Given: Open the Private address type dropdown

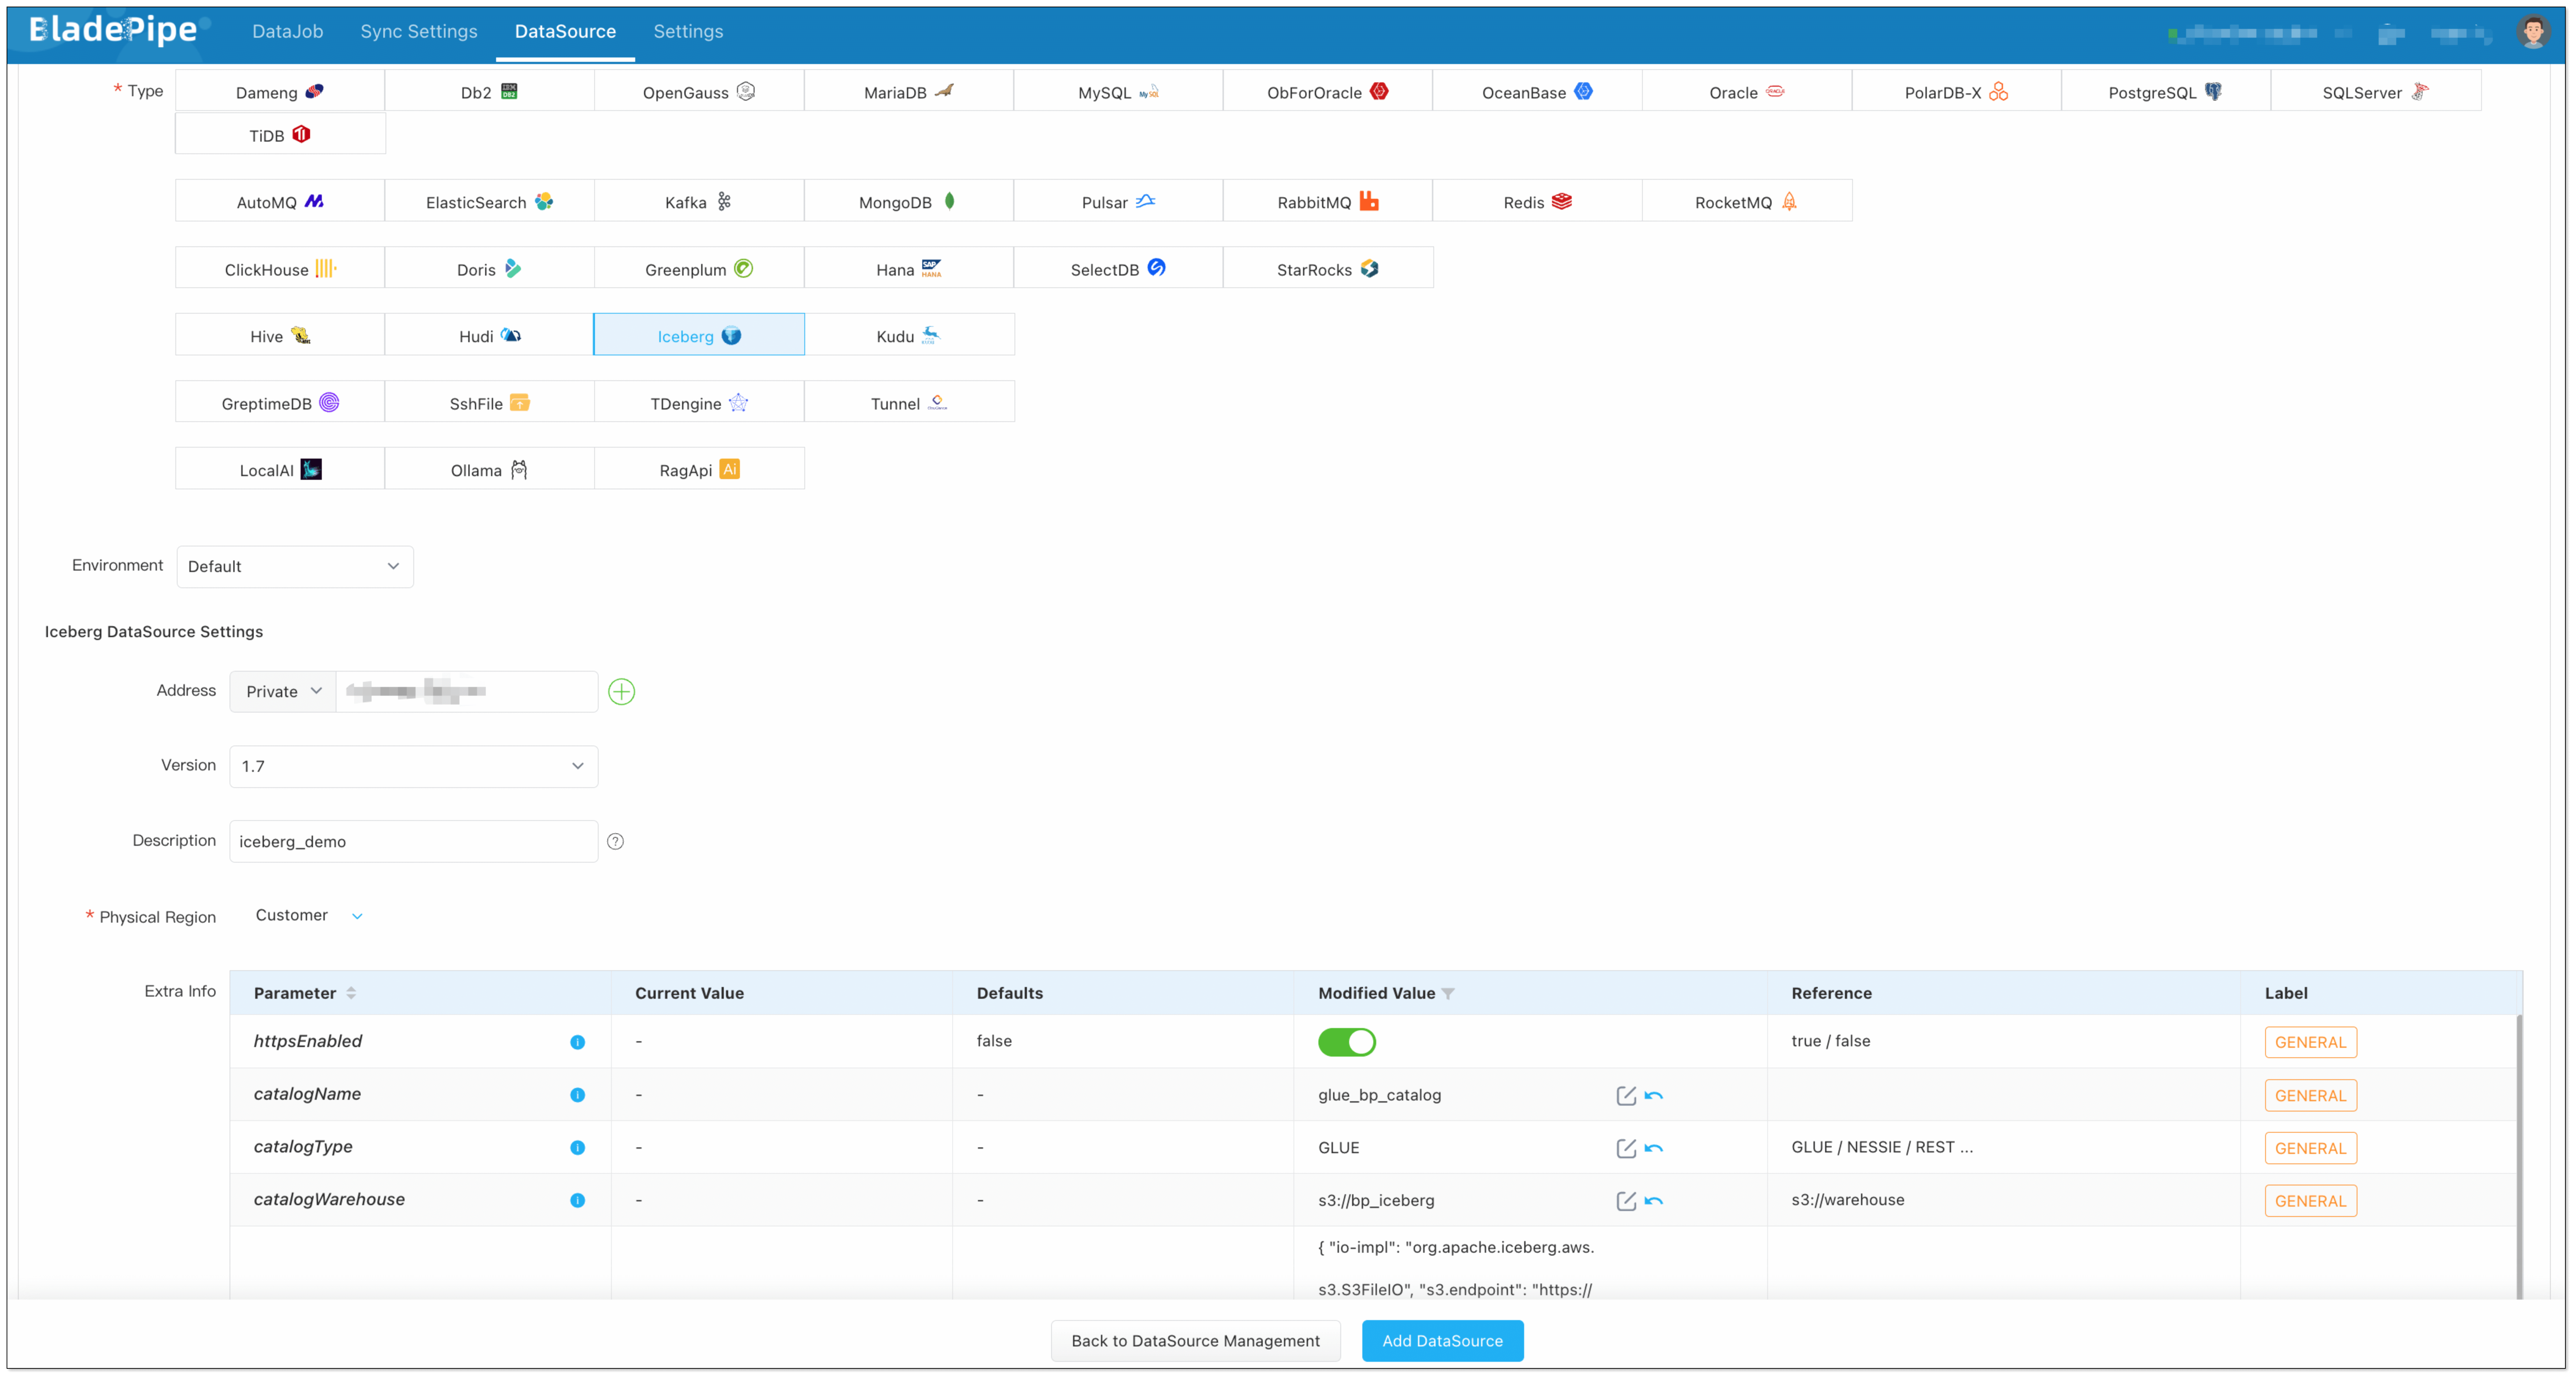Looking at the screenshot, I should click(283, 691).
